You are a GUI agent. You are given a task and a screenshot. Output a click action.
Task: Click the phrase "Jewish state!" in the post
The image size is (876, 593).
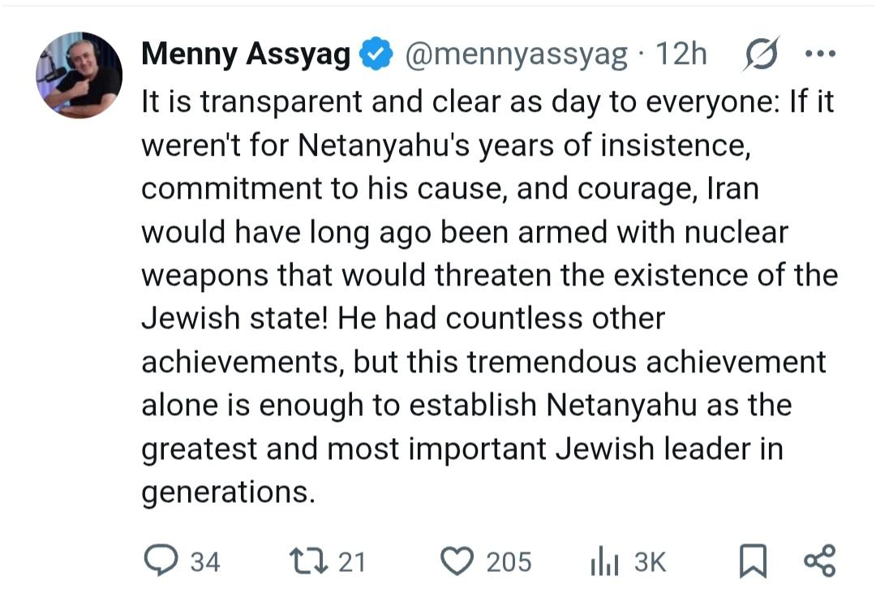point(234,318)
